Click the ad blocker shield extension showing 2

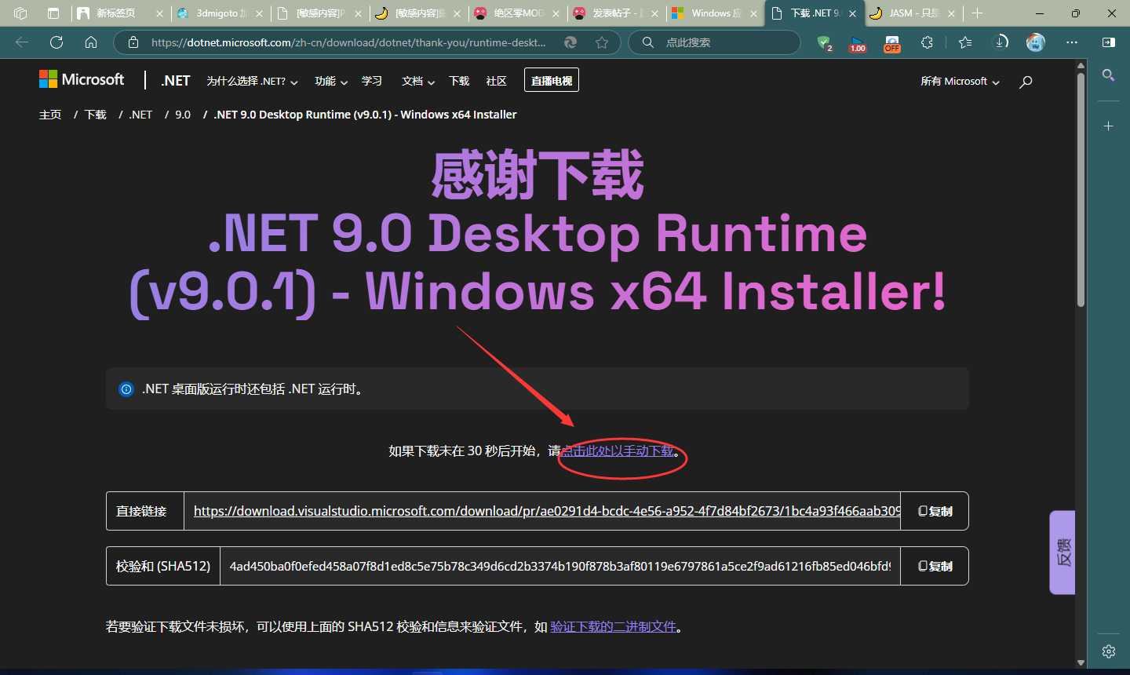point(825,42)
